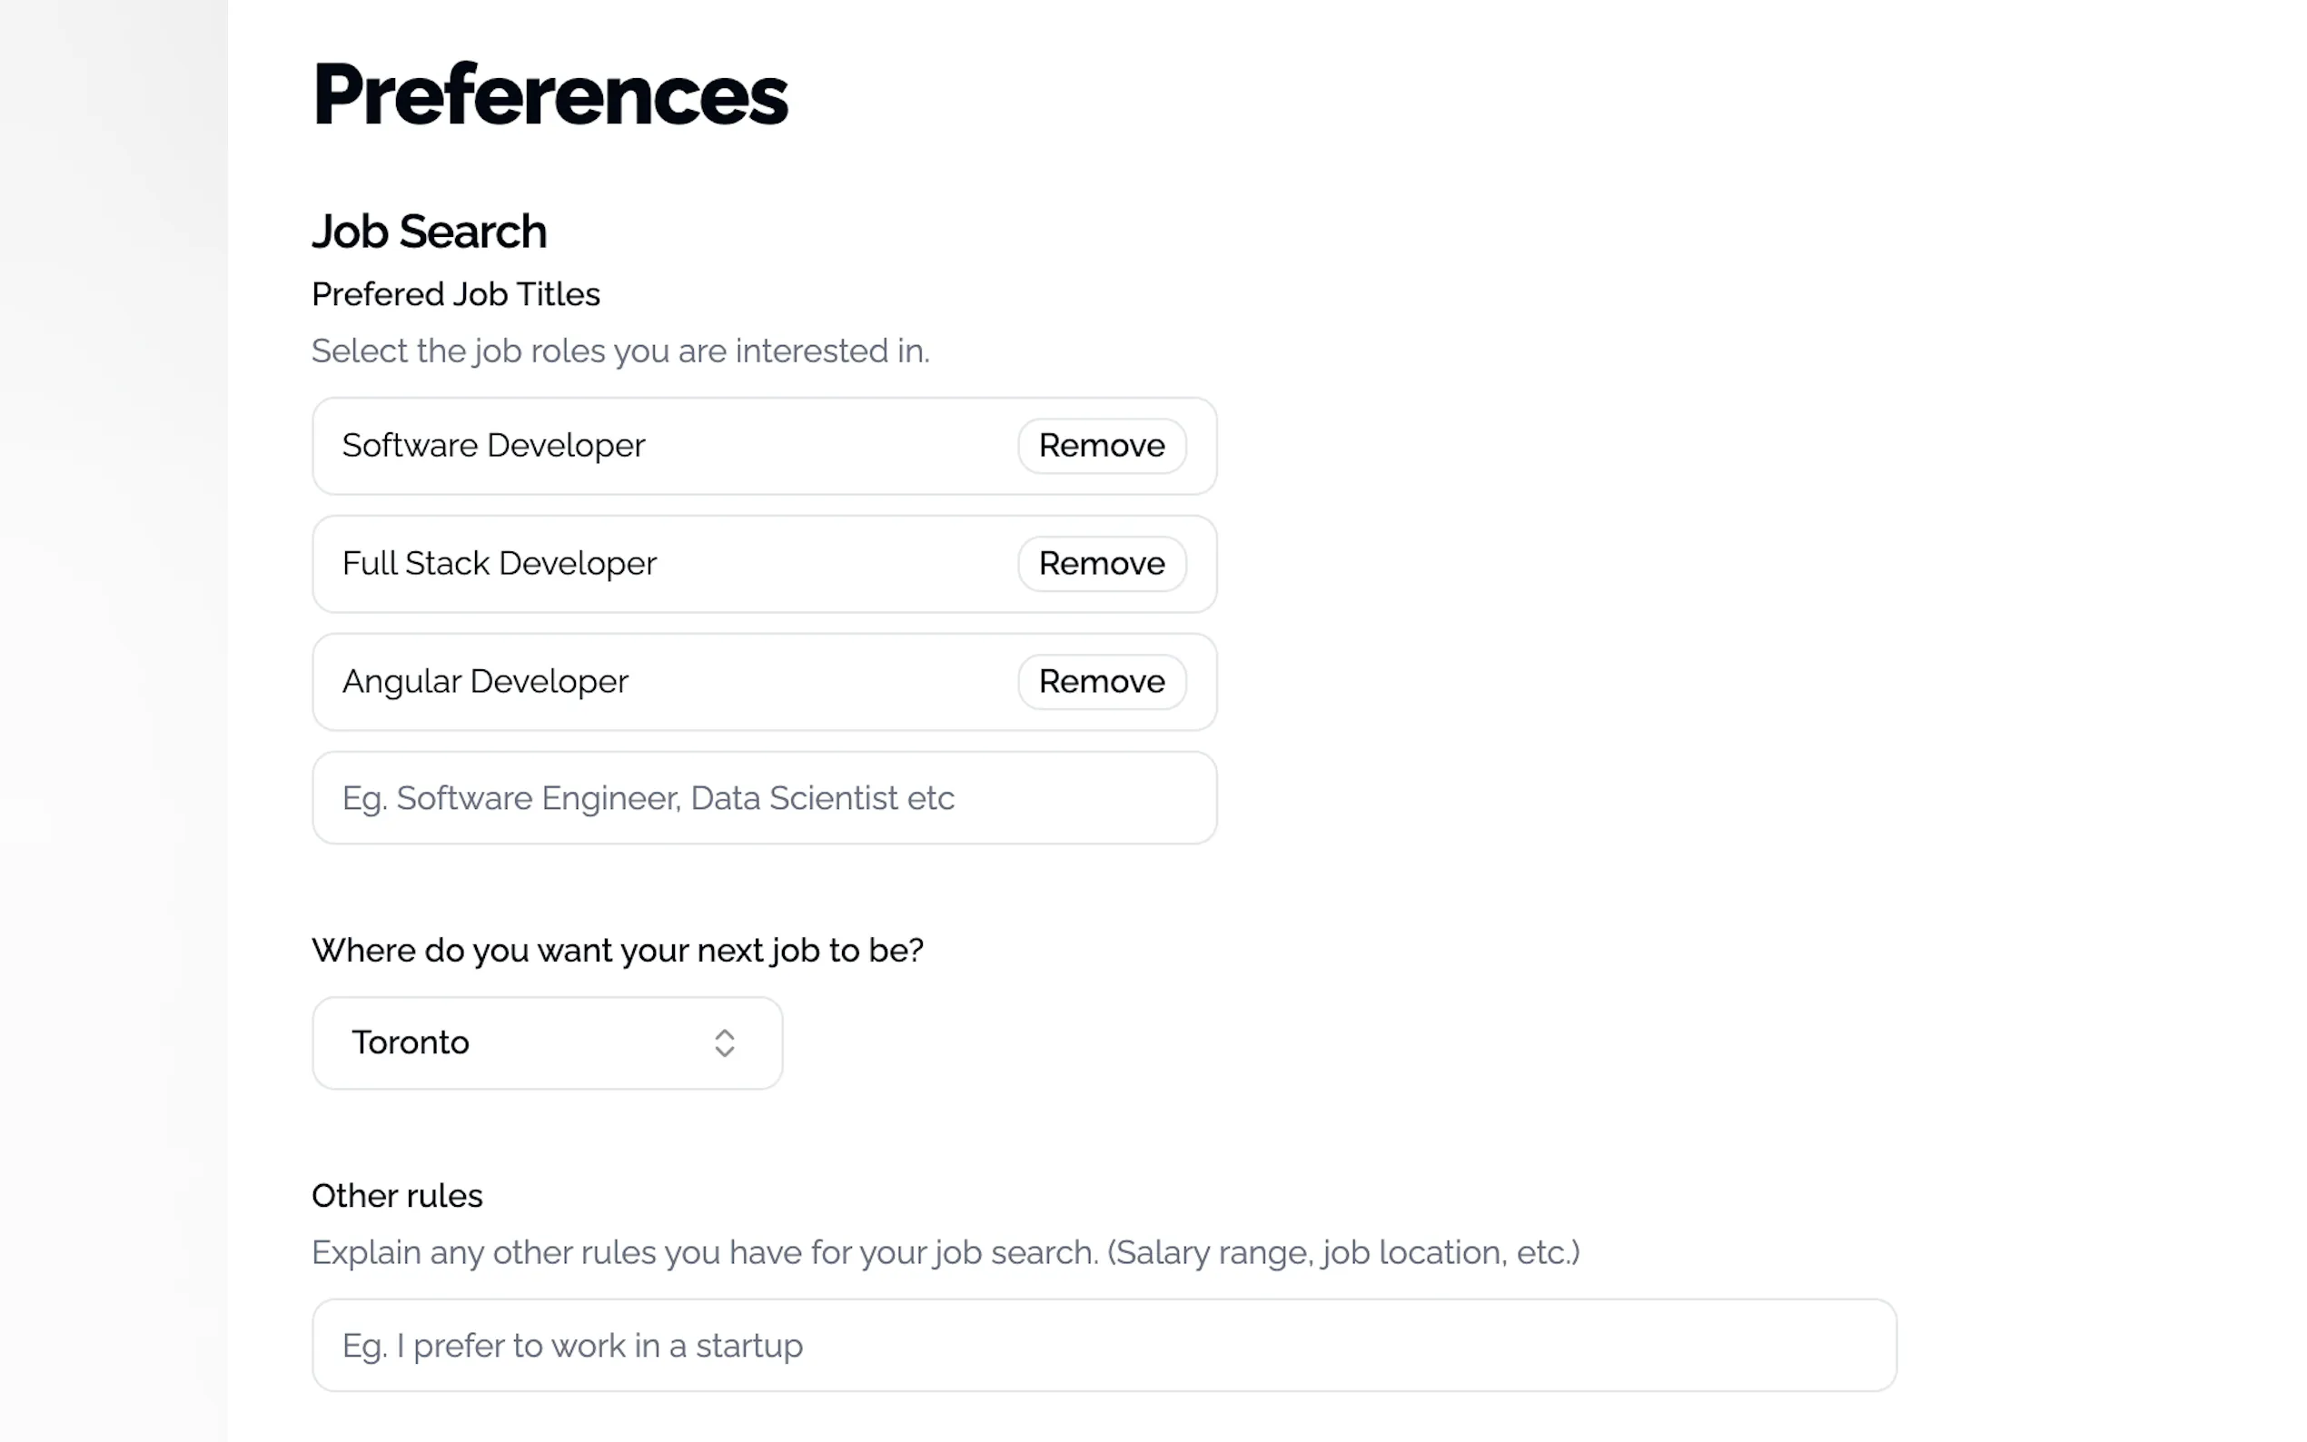Remove the Full Stack Developer job title
The height and width of the screenshot is (1442, 2307).
point(1102,564)
